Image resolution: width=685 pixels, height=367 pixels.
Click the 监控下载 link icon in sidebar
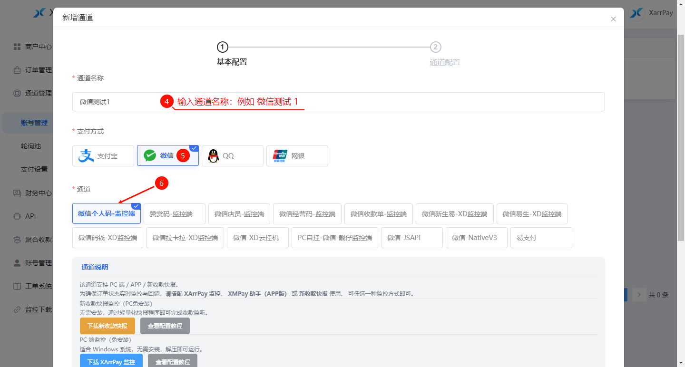click(x=17, y=309)
